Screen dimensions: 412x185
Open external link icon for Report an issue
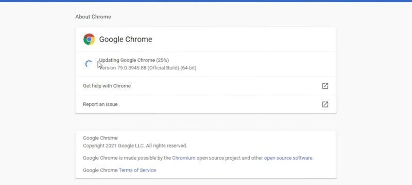pos(325,104)
